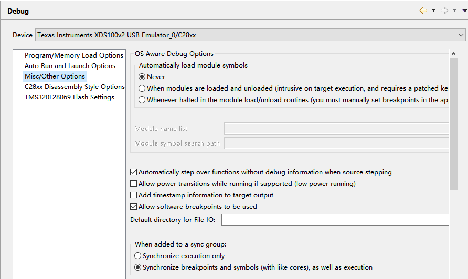
Task: Select Synchronize execution only option
Action: point(138,256)
